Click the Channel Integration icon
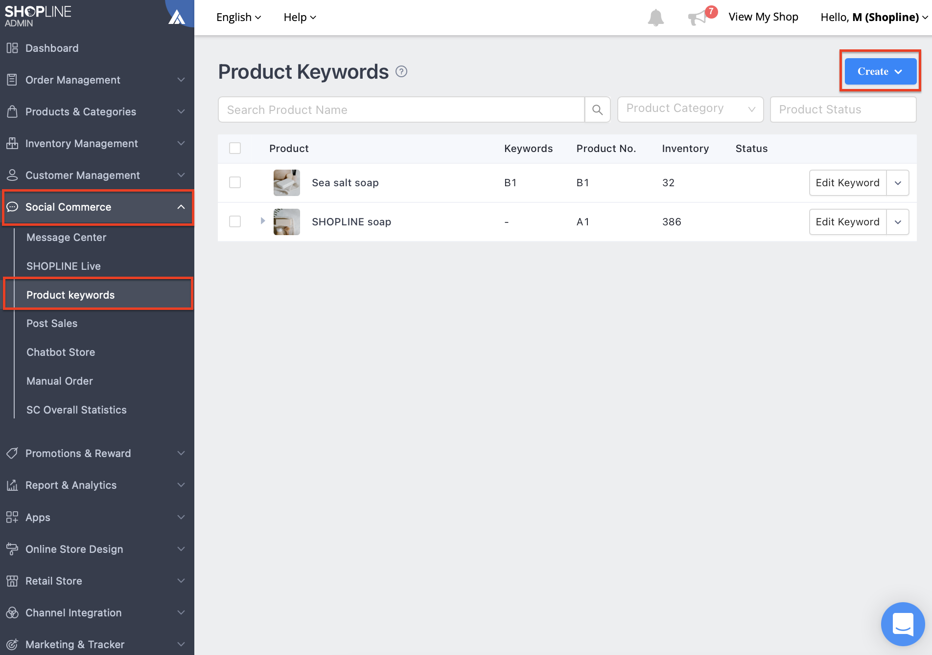This screenshot has height=655, width=932. [x=12, y=612]
